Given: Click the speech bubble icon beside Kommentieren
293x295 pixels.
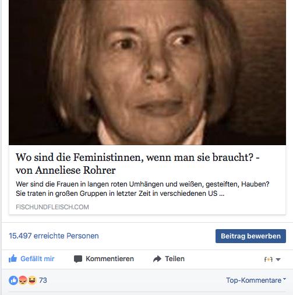Looking at the screenshot, I should click(78, 259).
